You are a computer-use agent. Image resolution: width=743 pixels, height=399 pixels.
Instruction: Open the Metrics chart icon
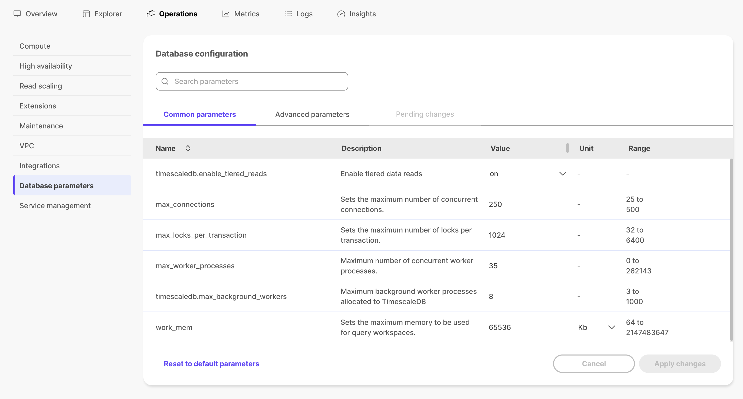(x=226, y=14)
